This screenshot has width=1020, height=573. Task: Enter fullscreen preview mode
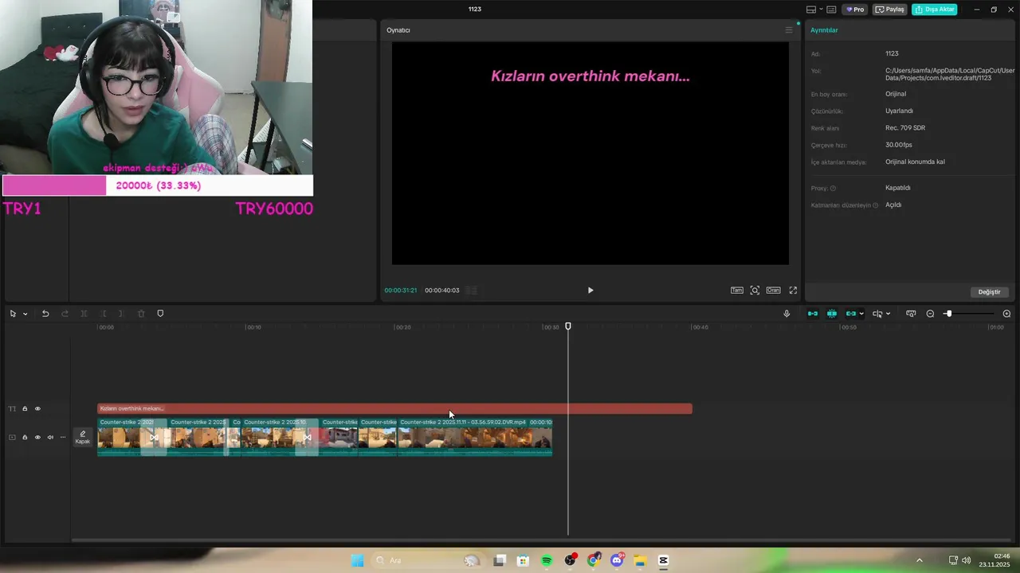pos(793,290)
